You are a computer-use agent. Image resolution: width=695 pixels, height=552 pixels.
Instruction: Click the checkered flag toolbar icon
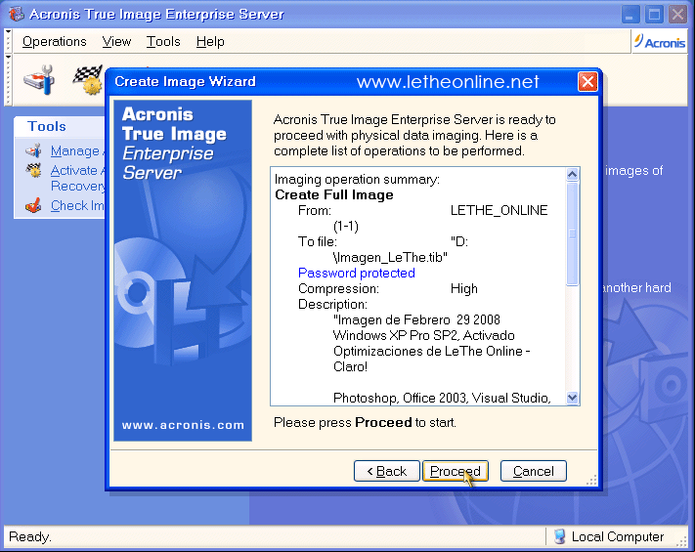pyautogui.click(x=88, y=80)
